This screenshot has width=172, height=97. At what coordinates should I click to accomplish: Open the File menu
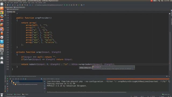pos(5,3)
